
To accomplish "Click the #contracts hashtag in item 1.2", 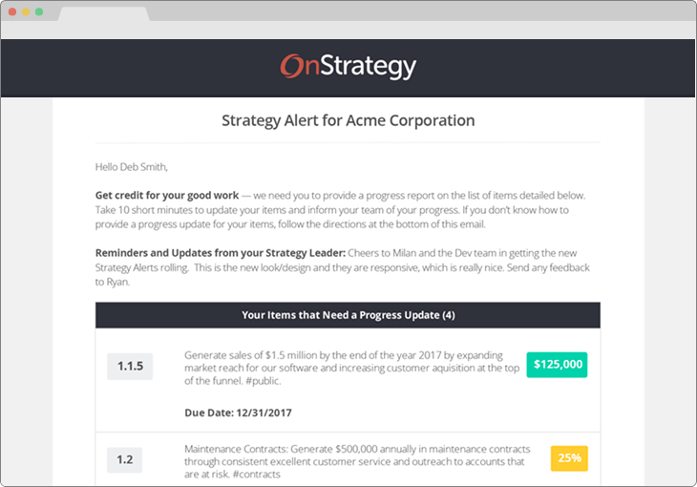I will pos(256,475).
